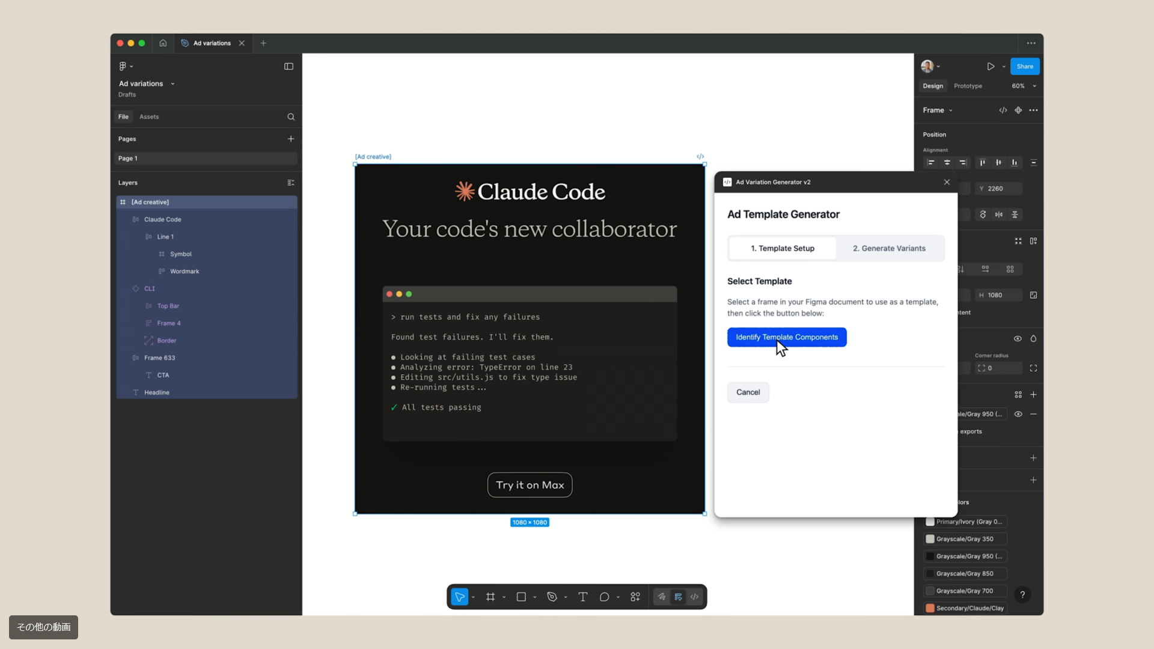Switch to Generate Variants tab

[x=889, y=248]
